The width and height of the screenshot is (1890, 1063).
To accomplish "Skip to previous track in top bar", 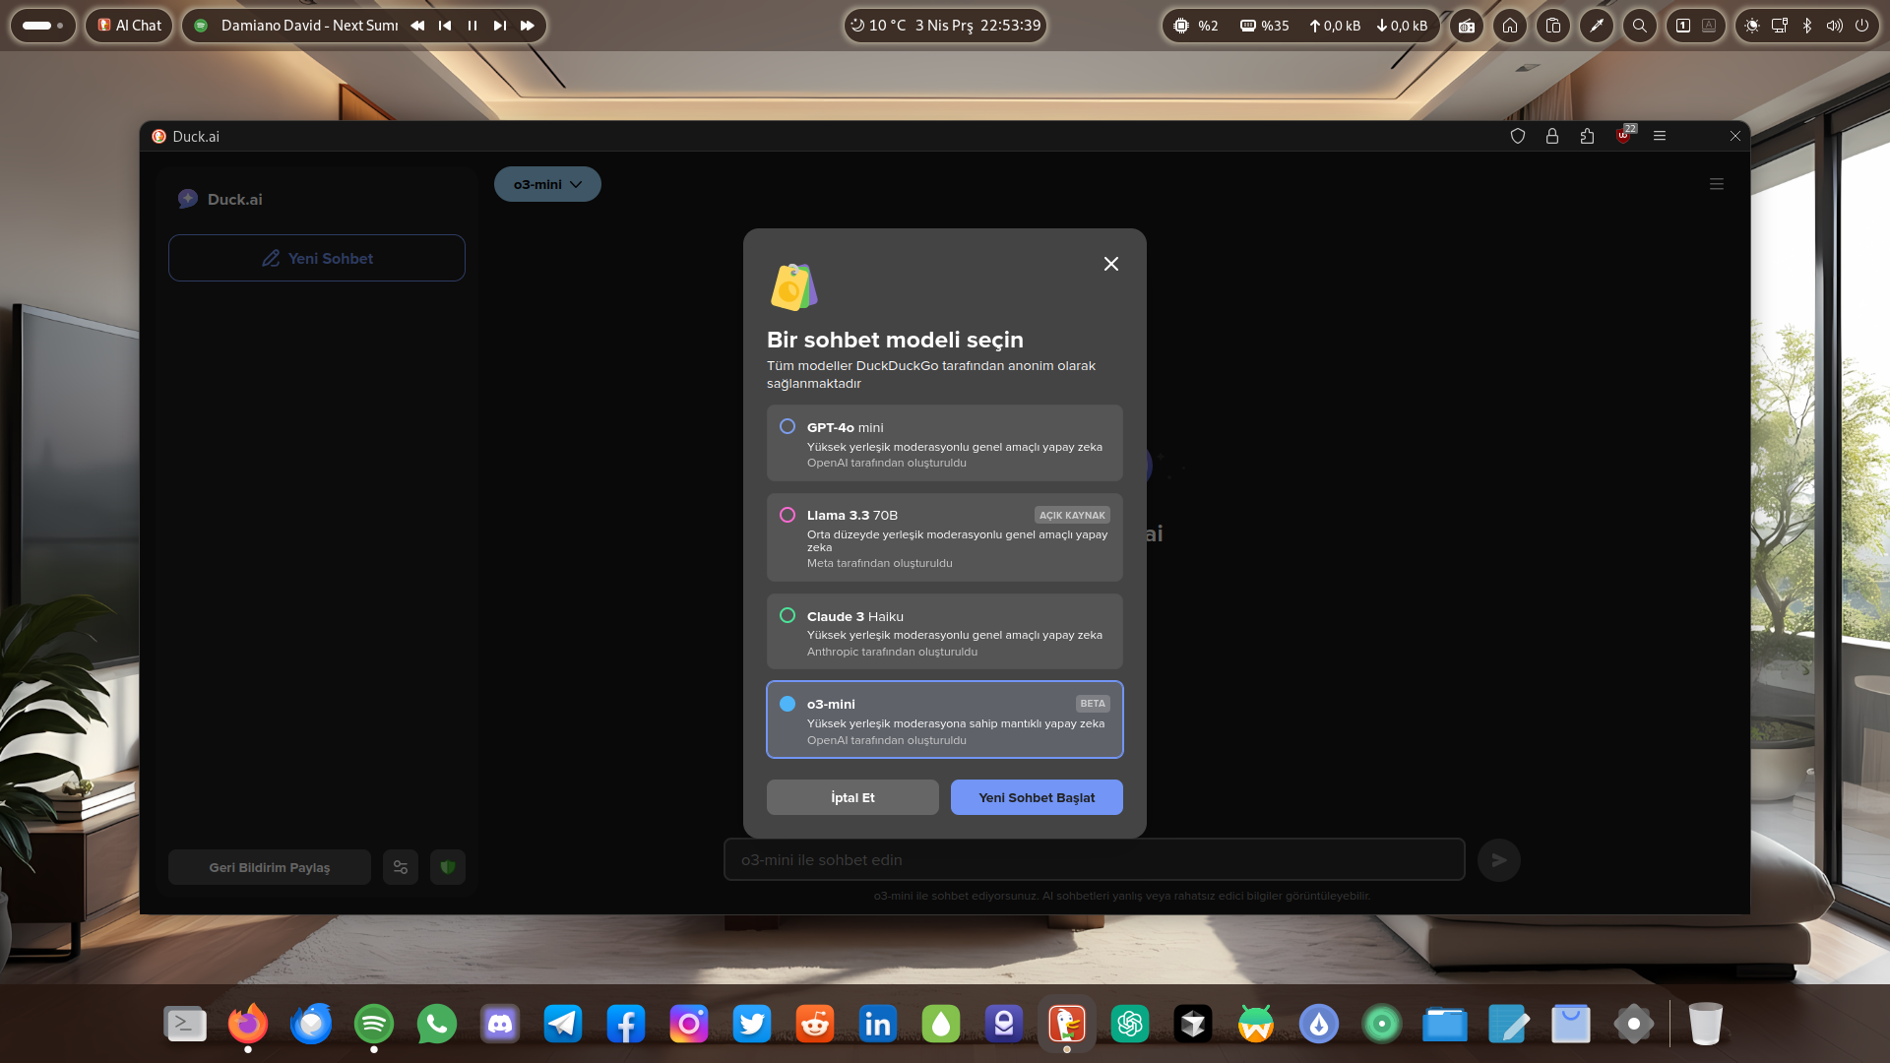I will pos(445,26).
